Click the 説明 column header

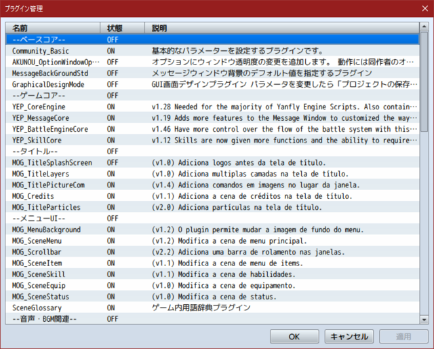[x=282, y=28]
